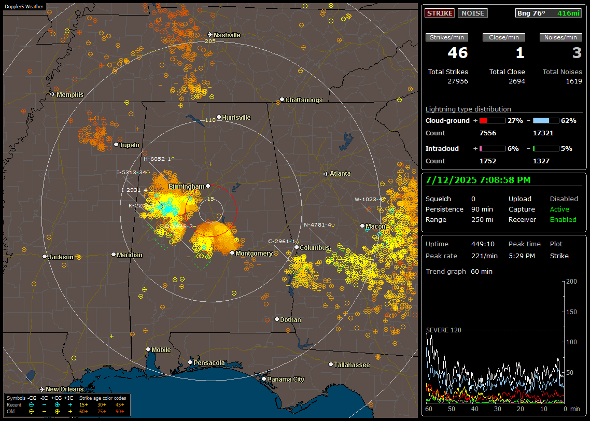Click storm cell label I-5313-34
This screenshot has width=590, height=421.
133,172
